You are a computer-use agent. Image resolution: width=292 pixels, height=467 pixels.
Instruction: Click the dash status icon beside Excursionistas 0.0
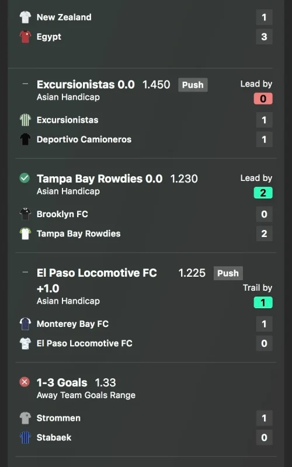point(25,83)
